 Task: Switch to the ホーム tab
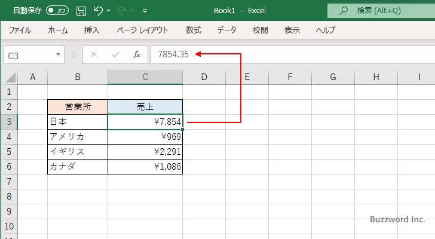click(x=58, y=30)
